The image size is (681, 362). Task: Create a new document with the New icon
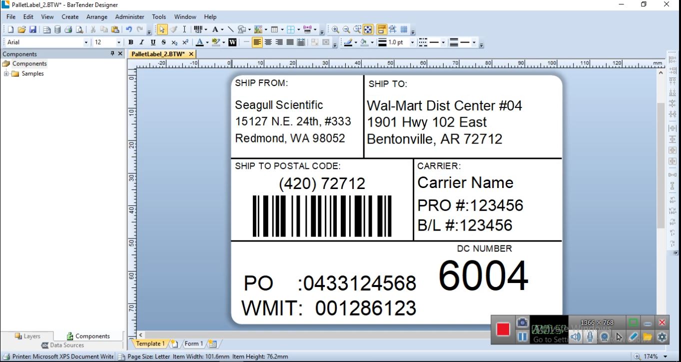point(10,29)
